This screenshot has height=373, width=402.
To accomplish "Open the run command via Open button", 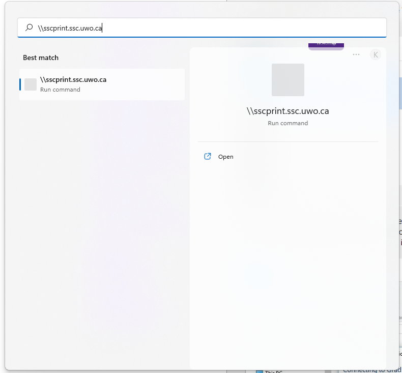I will tap(288, 157).
